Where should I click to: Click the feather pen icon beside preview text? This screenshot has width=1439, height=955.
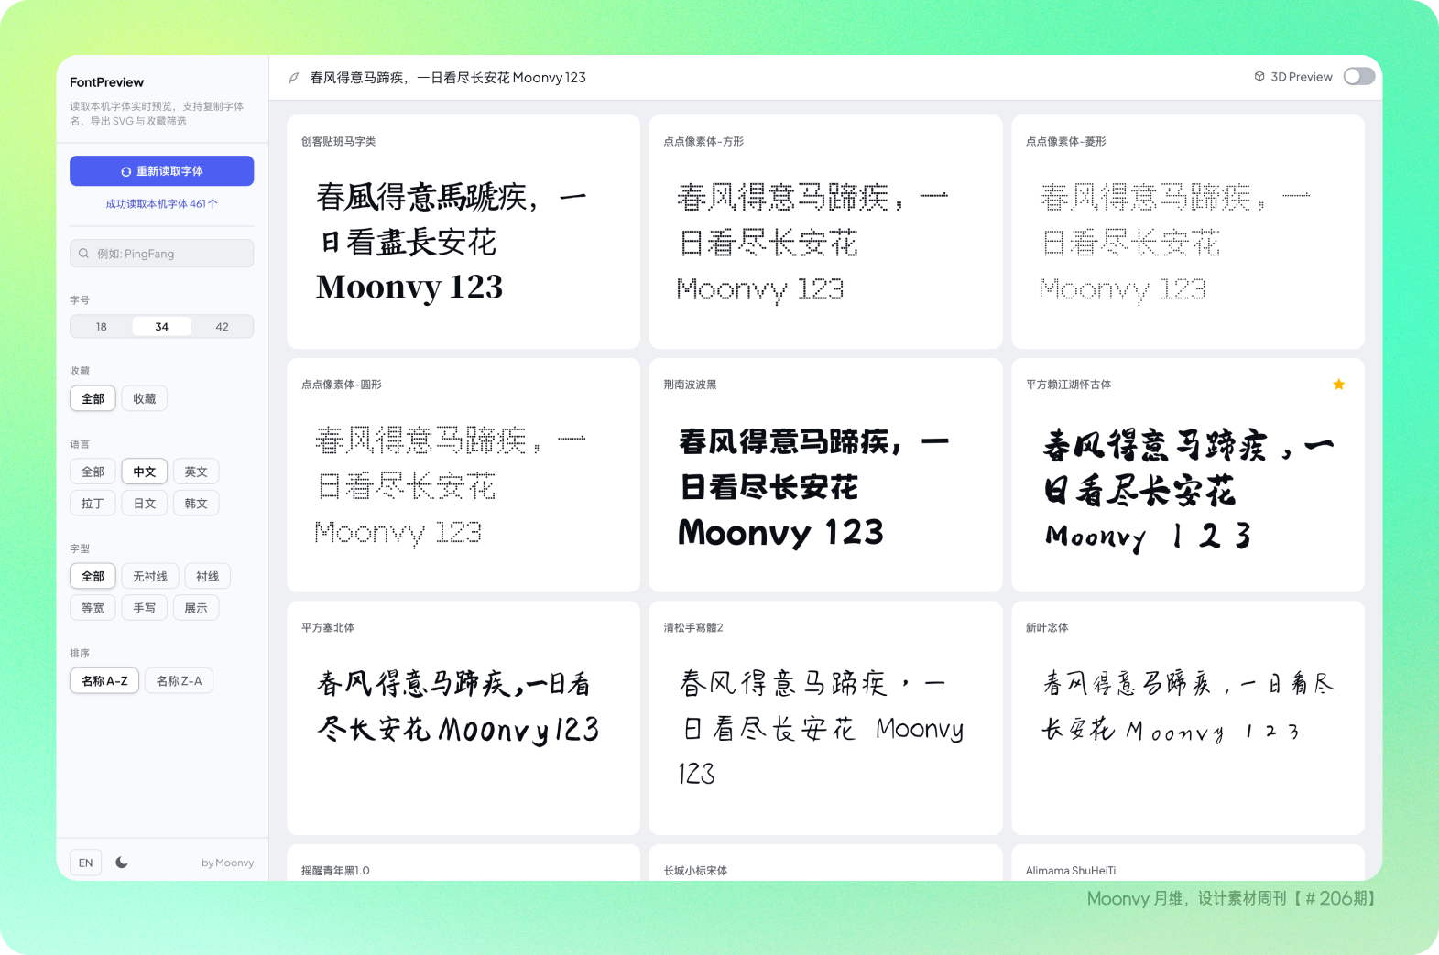pos(294,78)
